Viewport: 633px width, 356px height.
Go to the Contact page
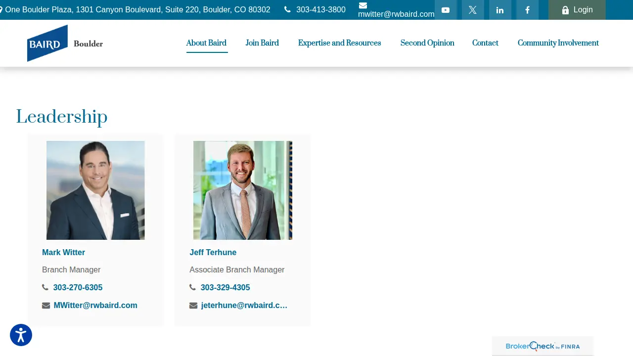(x=485, y=43)
